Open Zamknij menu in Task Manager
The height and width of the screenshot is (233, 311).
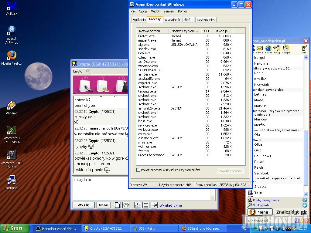169,11
